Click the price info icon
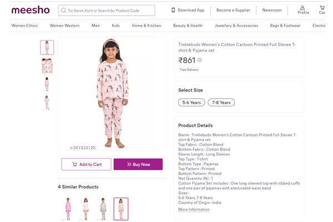Image resolution: width=333 pixels, height=222 pixels. coord(200,60)
